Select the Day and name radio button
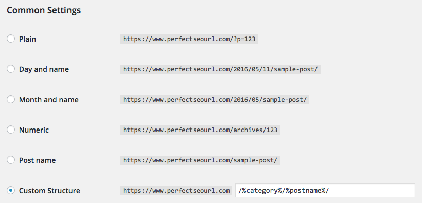 tap(10, 69)
